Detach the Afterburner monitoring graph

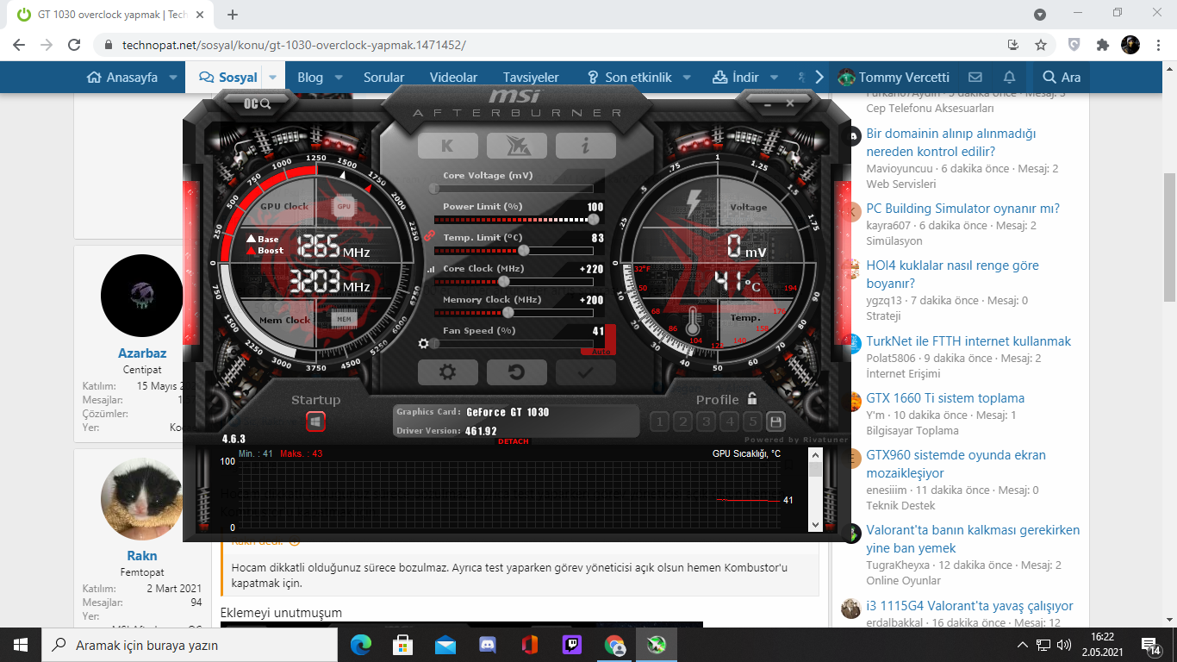(514, 442)
